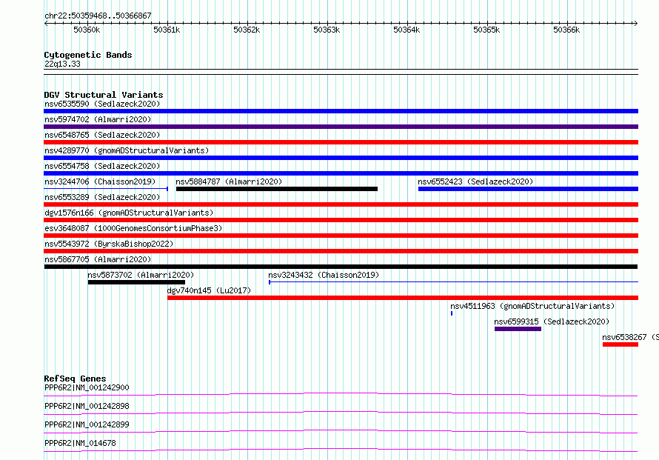Click the red bar under nsv5543972

pyautogui.click(x=341, y=251)
